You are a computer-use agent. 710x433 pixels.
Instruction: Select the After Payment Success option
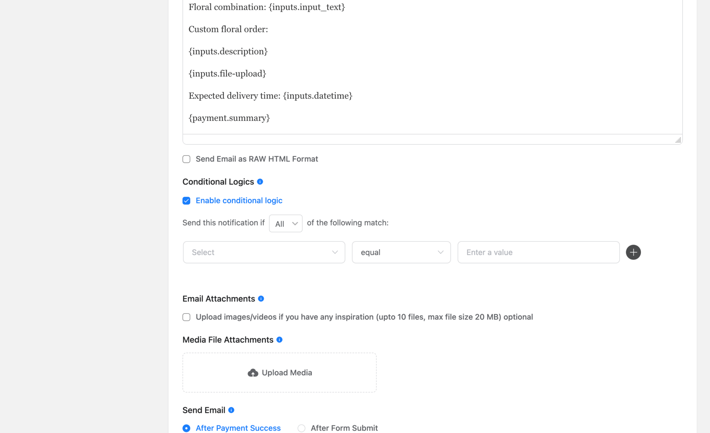coord(187,428)
